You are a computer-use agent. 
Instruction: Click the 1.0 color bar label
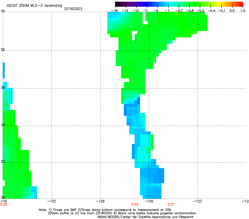tap(243, 11)
